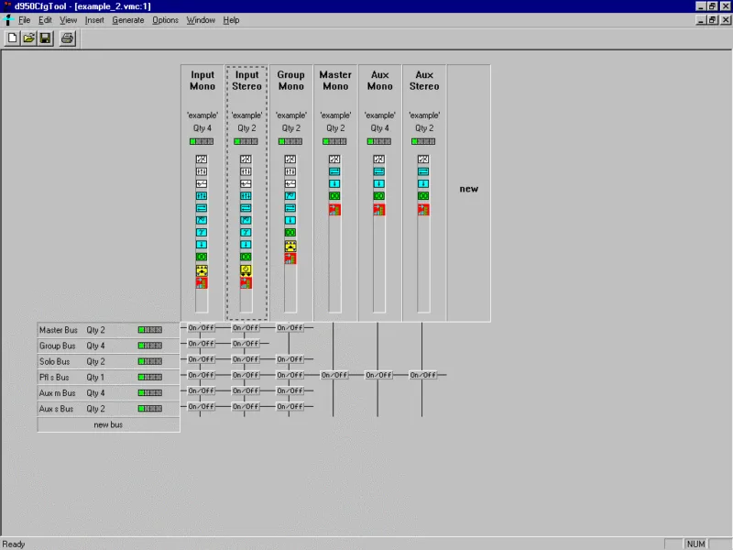Select the green block in Aux Stereo strip
733x550 pixels.
pyautogui.click(x=423, y=196)
